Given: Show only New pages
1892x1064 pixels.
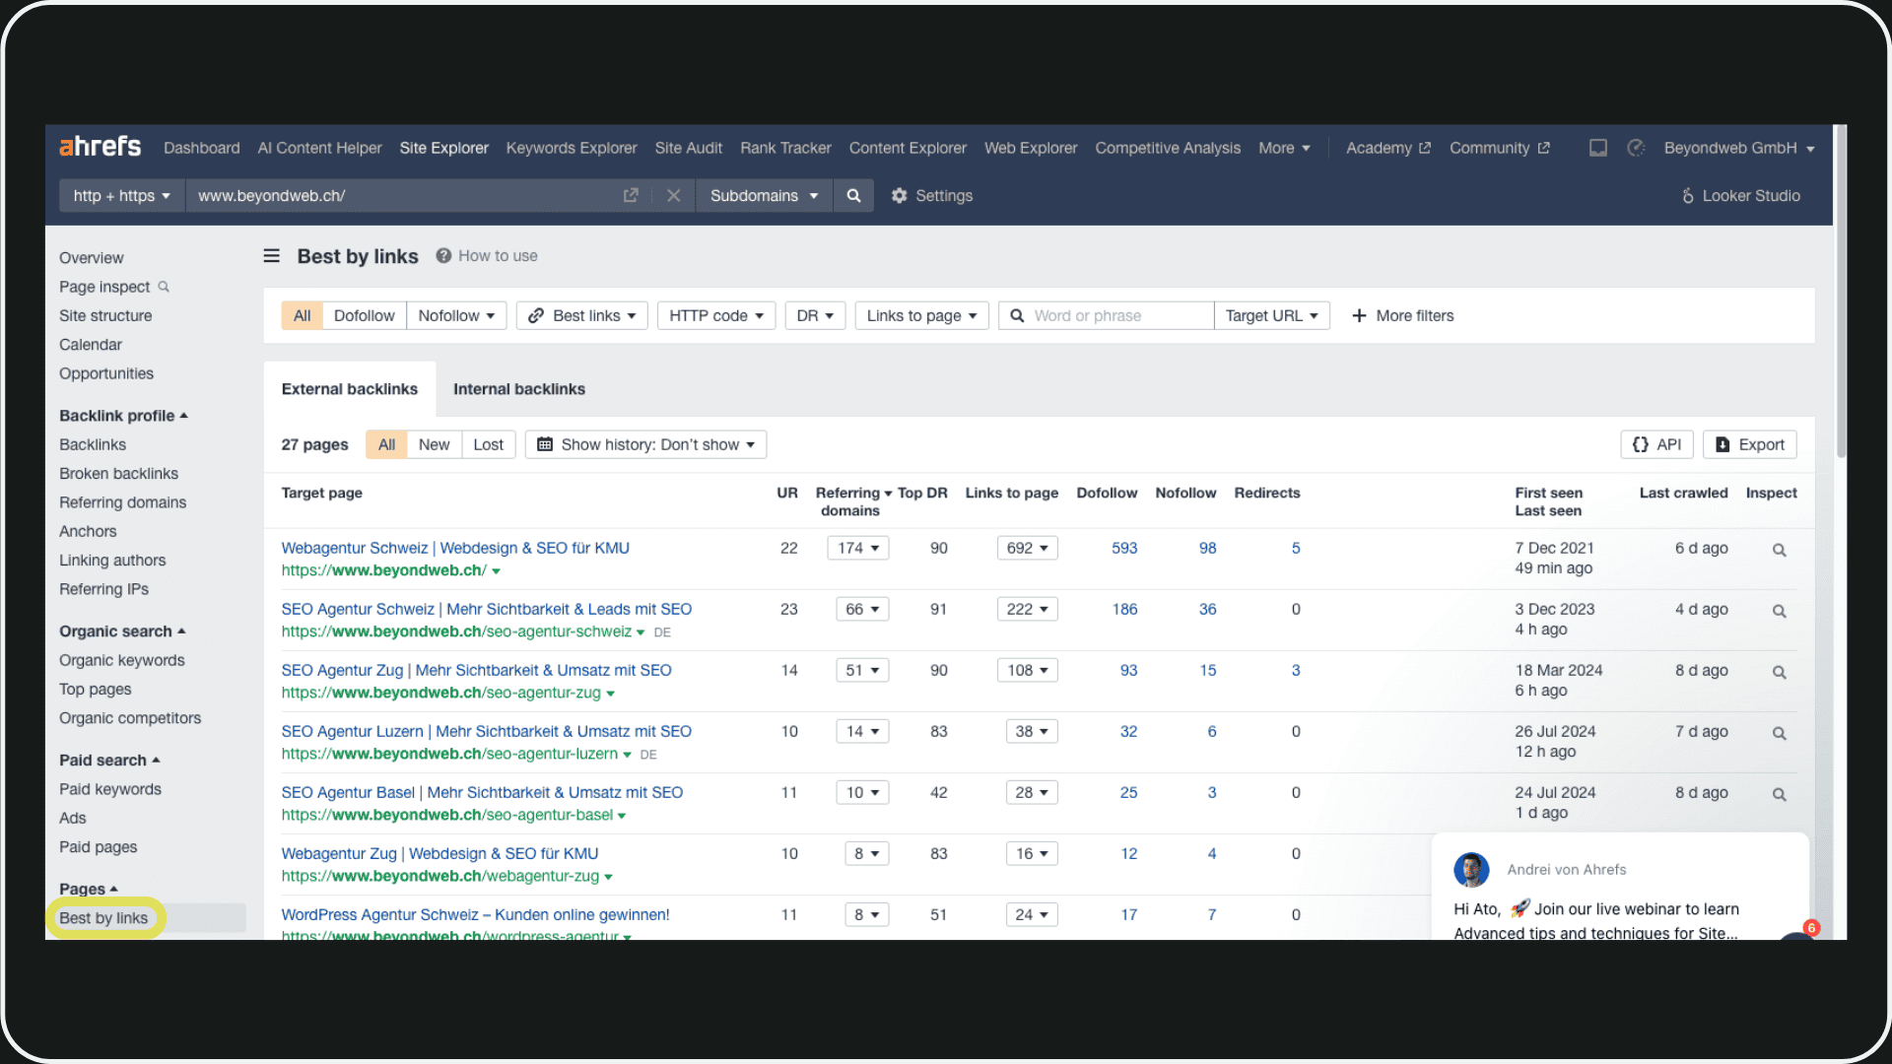Looking at the screenshot, I should tap(434, 444).
